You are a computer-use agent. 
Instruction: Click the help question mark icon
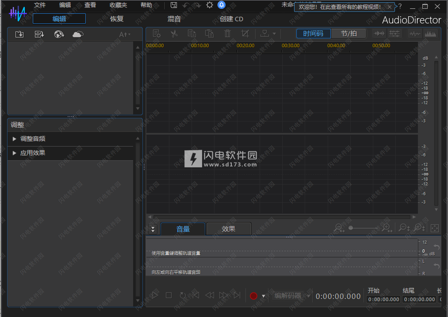pos(400,6)
